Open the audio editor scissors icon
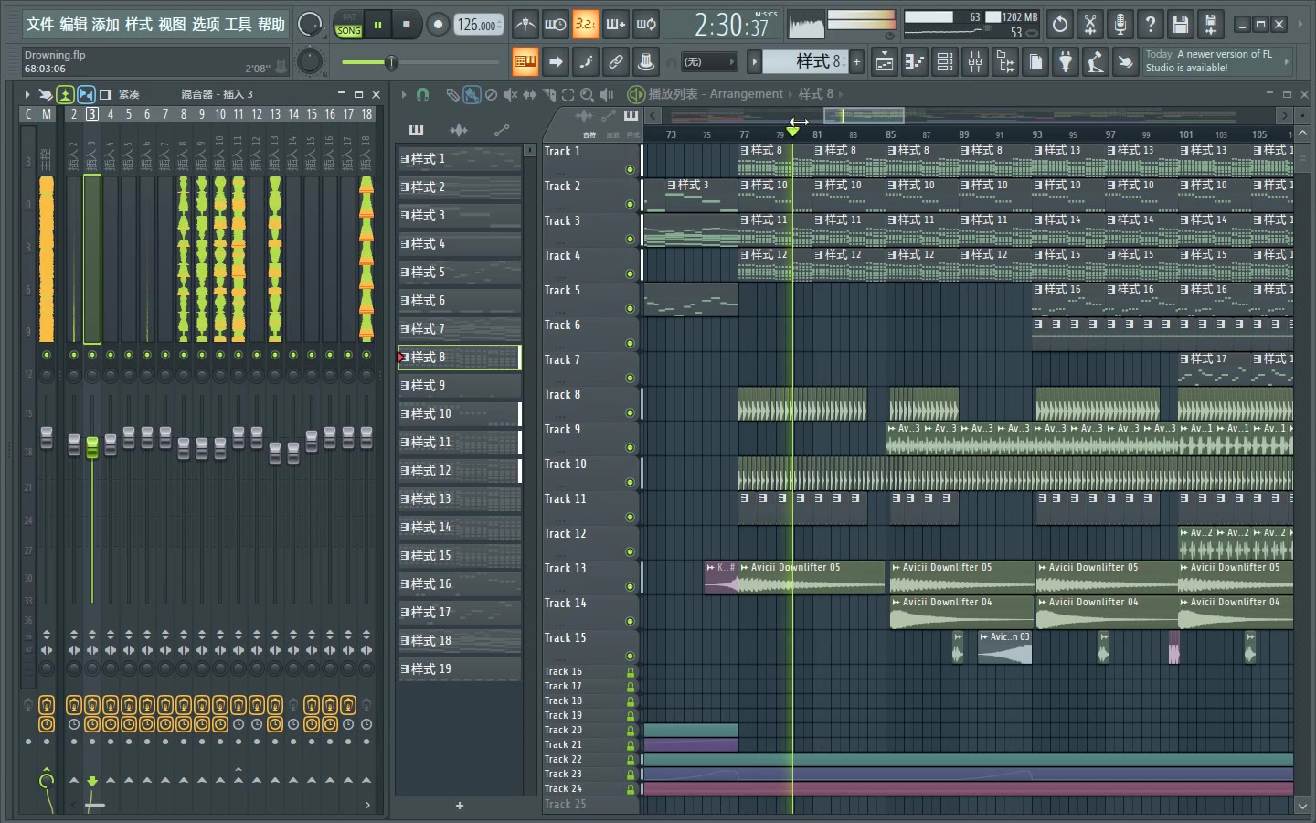1316x823 pixels. point(1090,25)
